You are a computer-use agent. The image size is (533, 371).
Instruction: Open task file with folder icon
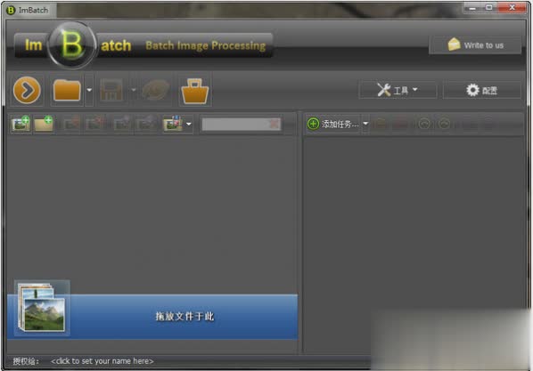click(x=67, y=90)
